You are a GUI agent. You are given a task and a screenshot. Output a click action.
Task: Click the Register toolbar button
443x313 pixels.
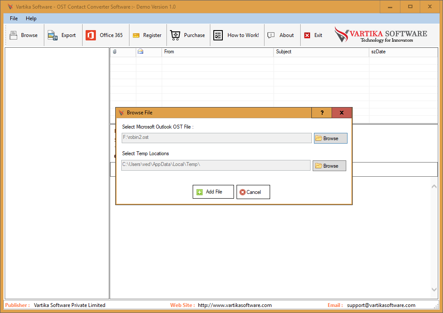click(x=147, y=35)
